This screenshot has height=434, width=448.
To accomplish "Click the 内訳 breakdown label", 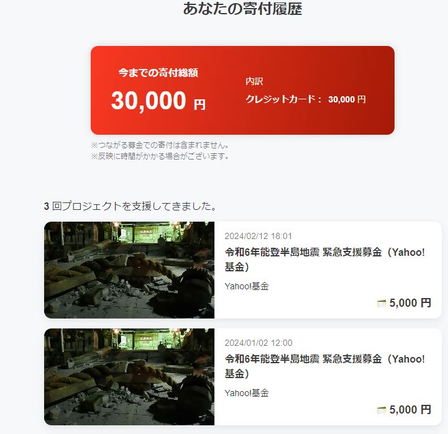I will tap(254, 81).
